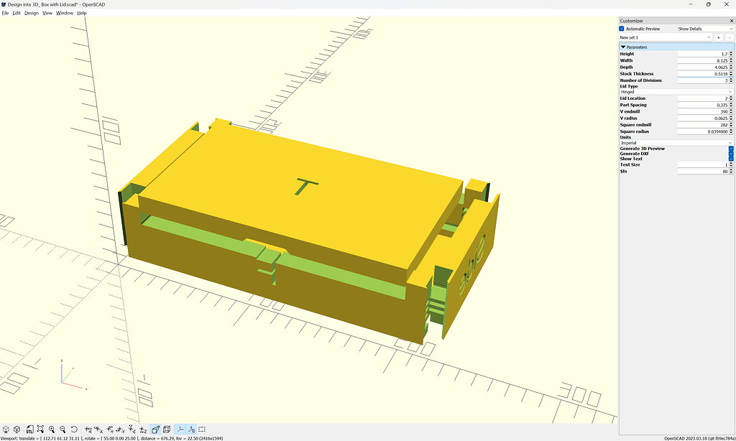Screen dimensions: 736x441
Task: Open the Lid Type Hinged dropdown
Action: pos(676,92)
